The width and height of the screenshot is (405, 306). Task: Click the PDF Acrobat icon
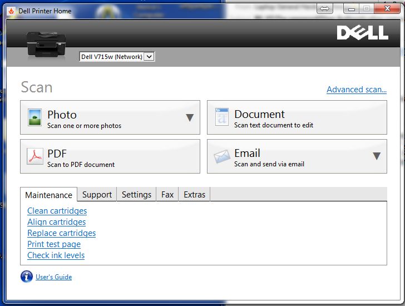35,156
